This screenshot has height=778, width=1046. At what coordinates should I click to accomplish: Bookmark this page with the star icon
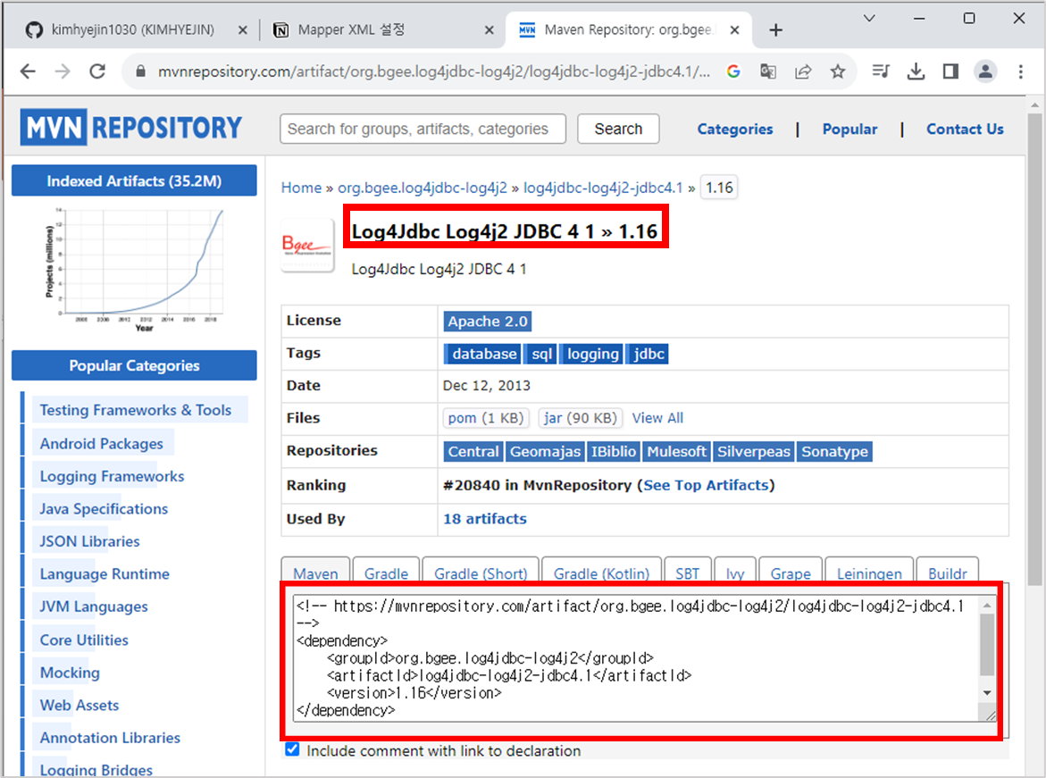[x=838, y=71]
